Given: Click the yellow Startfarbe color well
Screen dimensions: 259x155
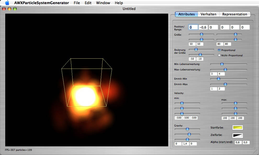Looking at the screenshot, I should 238,128.
